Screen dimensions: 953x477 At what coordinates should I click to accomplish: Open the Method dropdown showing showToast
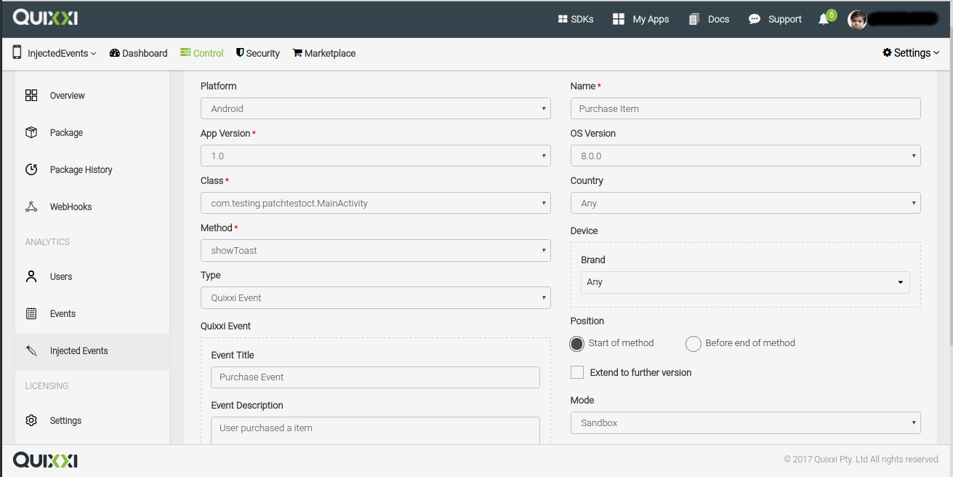pos(375,250)
